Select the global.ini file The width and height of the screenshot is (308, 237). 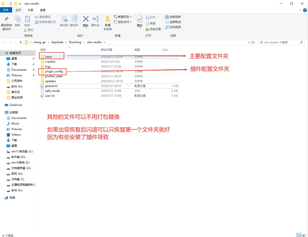tap(109, 86)
